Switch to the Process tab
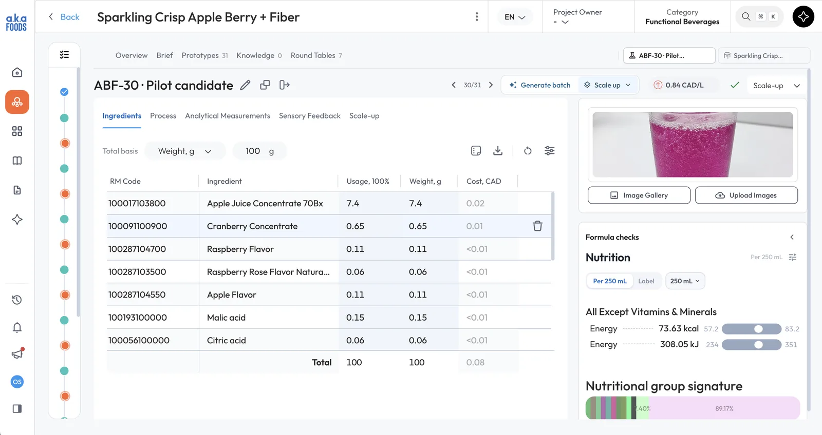 [163, 116]
